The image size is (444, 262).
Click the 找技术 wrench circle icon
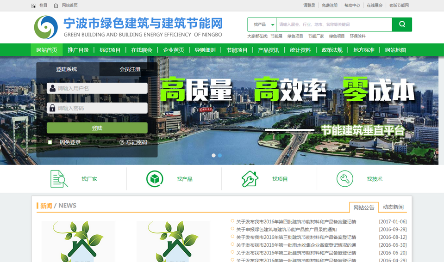pos(345,179)
